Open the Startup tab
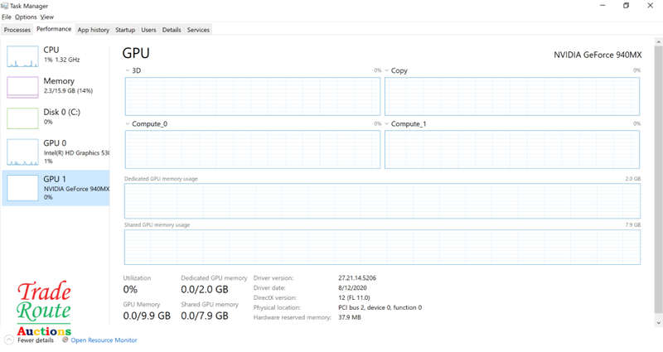 point(125,30)
